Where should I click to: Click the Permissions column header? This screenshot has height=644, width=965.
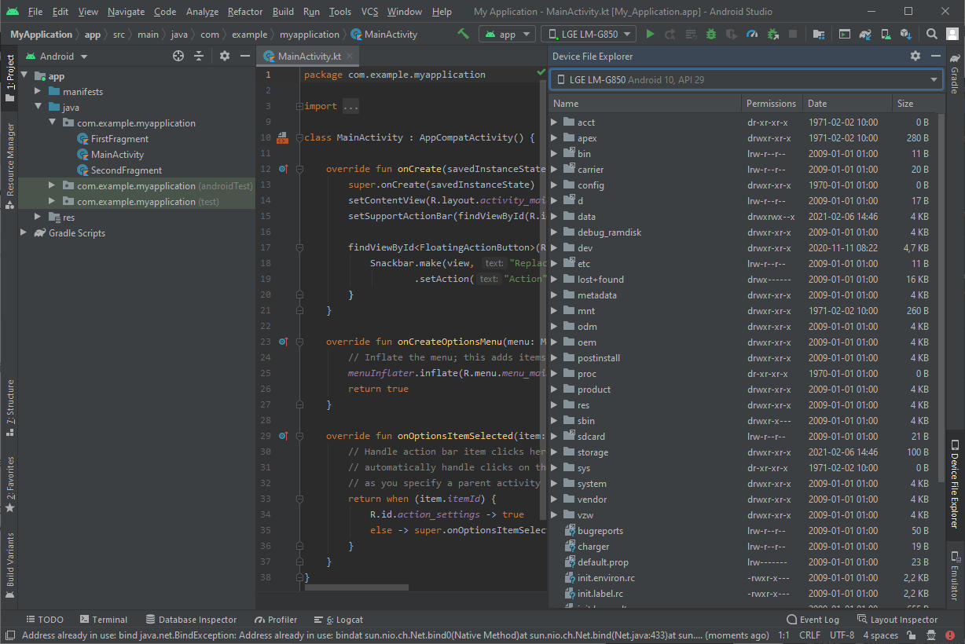[x=771, y=104]
